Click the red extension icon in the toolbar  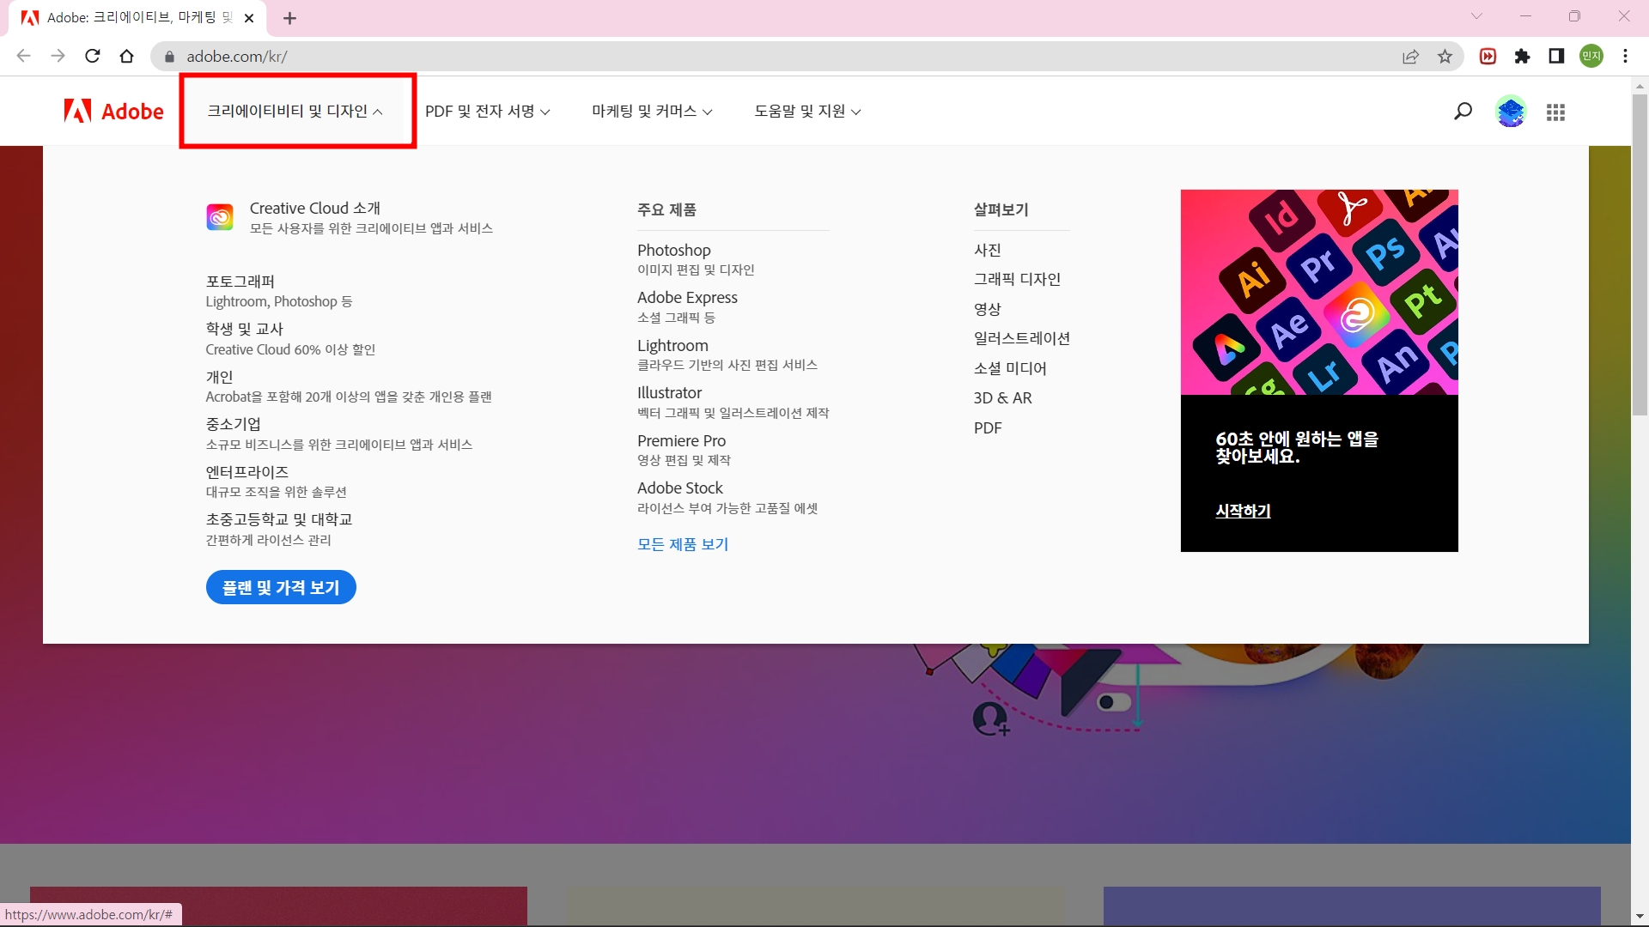pyautogui.click(x=1488, y=57)
